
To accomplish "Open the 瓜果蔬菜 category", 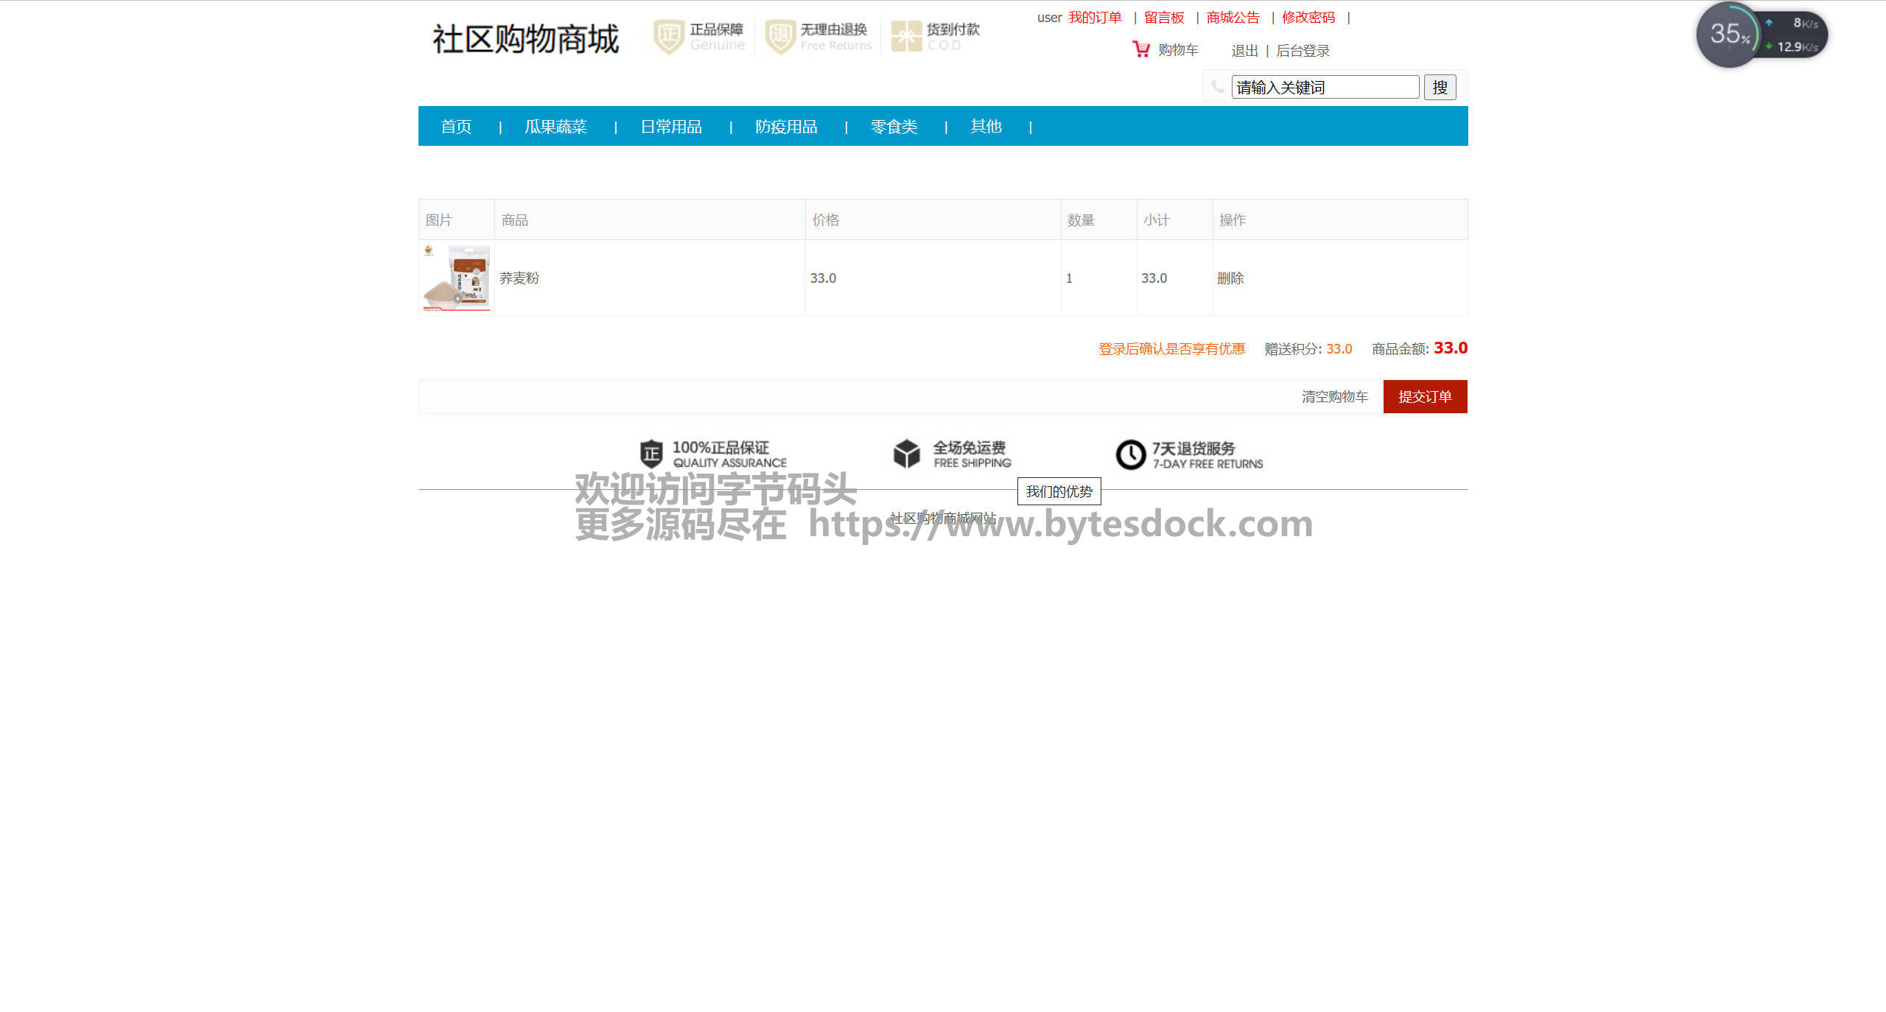I will coord(555,127).
